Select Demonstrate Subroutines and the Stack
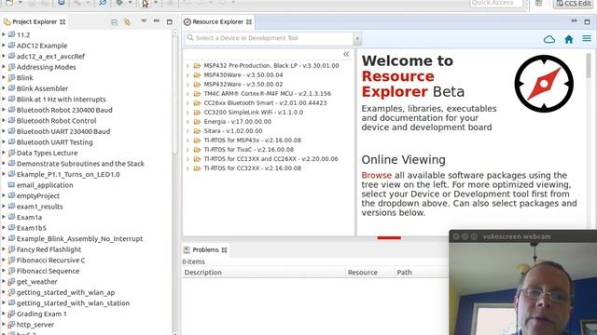This screenshot has height=335, width=597. [x=80, y=164]
